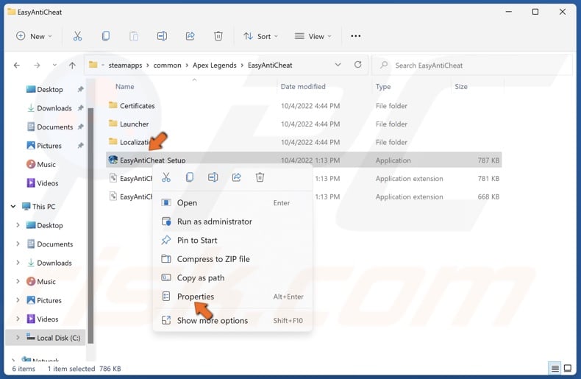
Task: Refresh the EasyAntiCheat folder view
Action: point(357,65)
